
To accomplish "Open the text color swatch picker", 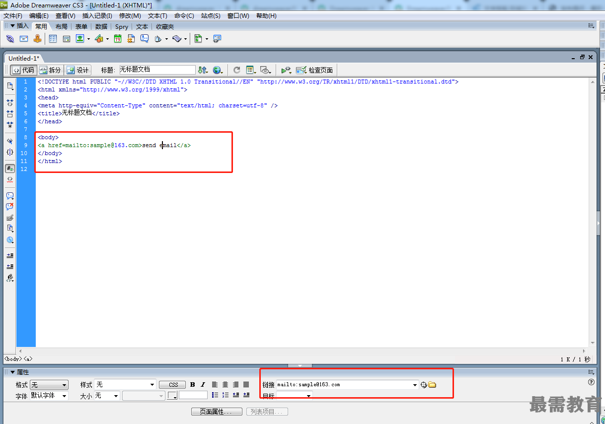I will click(172, 396).
